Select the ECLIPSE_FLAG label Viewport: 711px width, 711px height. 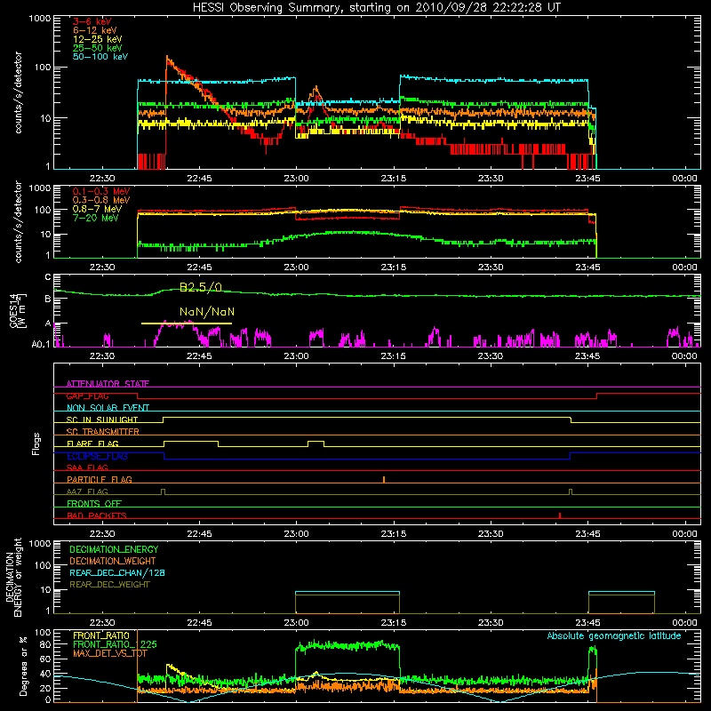point(97,456)
